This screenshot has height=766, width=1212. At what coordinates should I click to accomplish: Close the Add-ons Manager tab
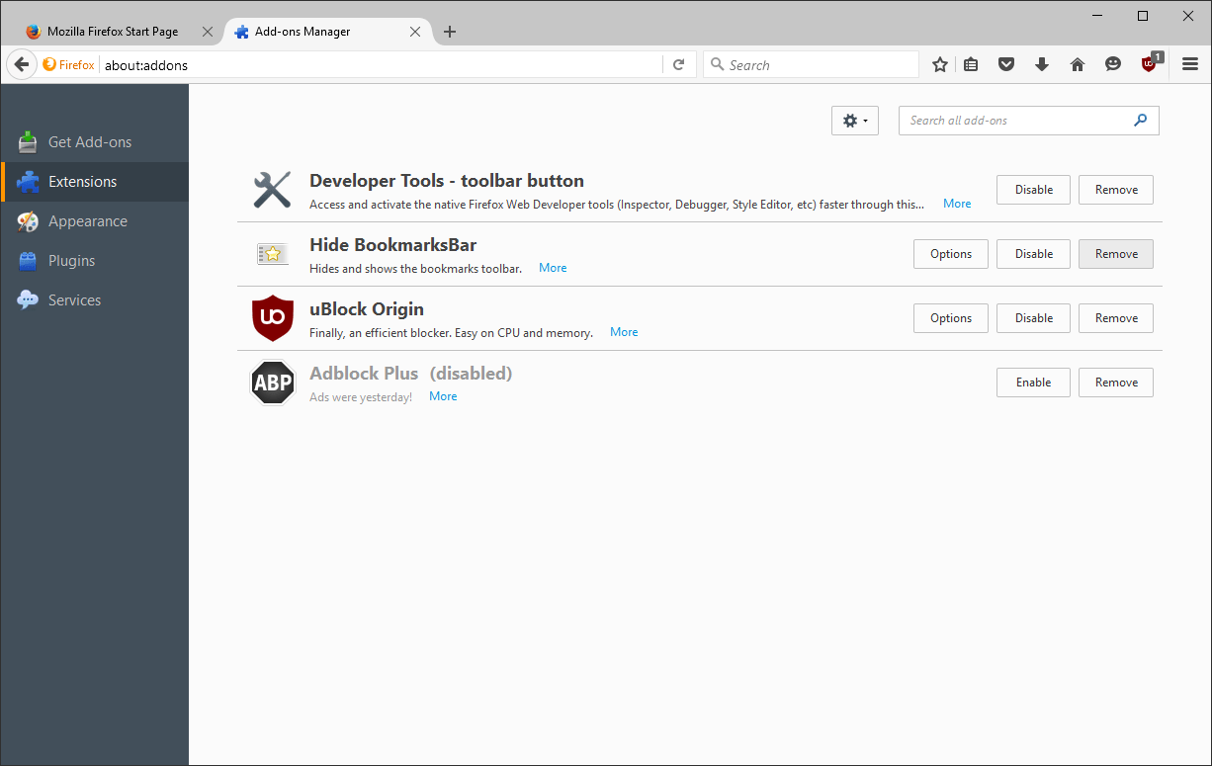tap(415, 32)
